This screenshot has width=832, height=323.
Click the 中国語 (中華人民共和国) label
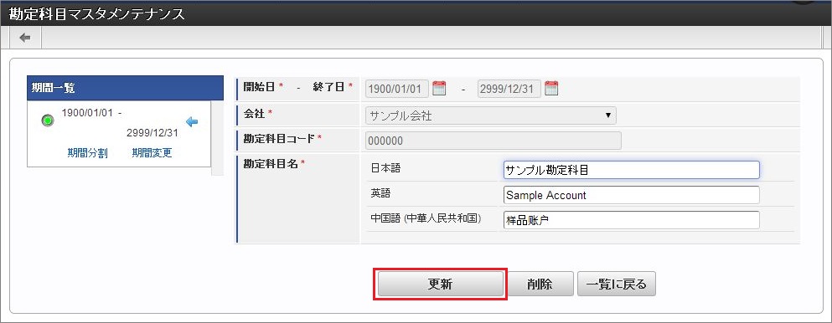coord(426,218)
